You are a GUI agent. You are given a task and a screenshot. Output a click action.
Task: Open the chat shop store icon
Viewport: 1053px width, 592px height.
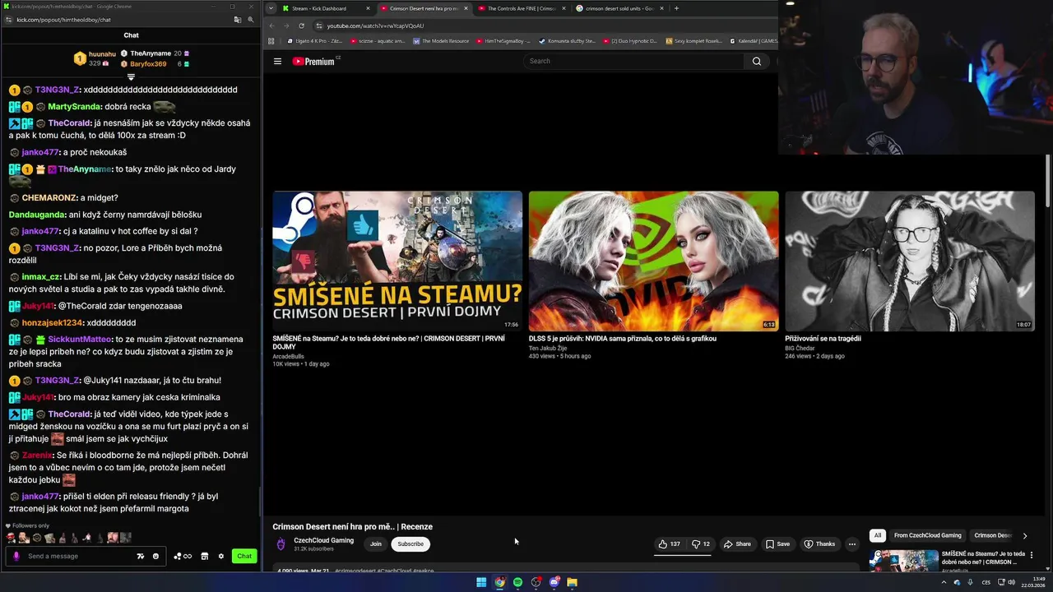click(x=205, y=557)
